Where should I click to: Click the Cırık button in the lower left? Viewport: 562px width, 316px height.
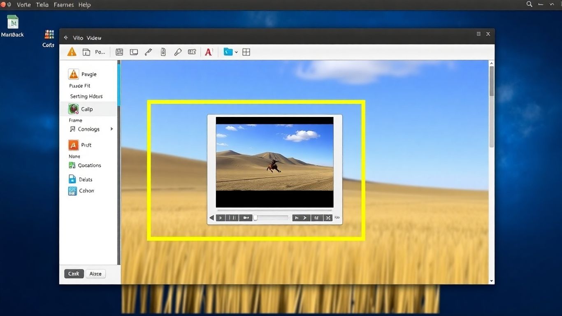tap(74, 273)
